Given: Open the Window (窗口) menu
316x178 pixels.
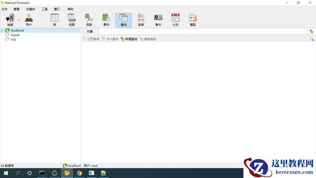Looking at the screenshot, I should [x=57, y=9].
